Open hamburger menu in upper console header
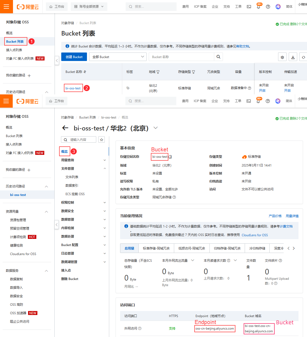Image resolution: width=307 pixels, height=337 pixels. [6, 7]
